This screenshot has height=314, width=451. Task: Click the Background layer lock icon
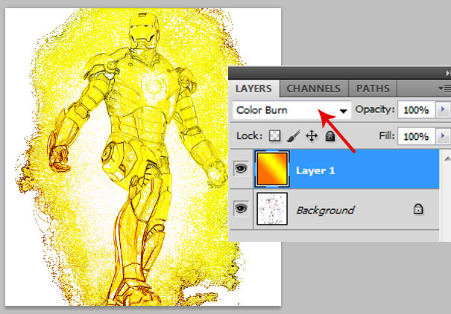point(418,209)
